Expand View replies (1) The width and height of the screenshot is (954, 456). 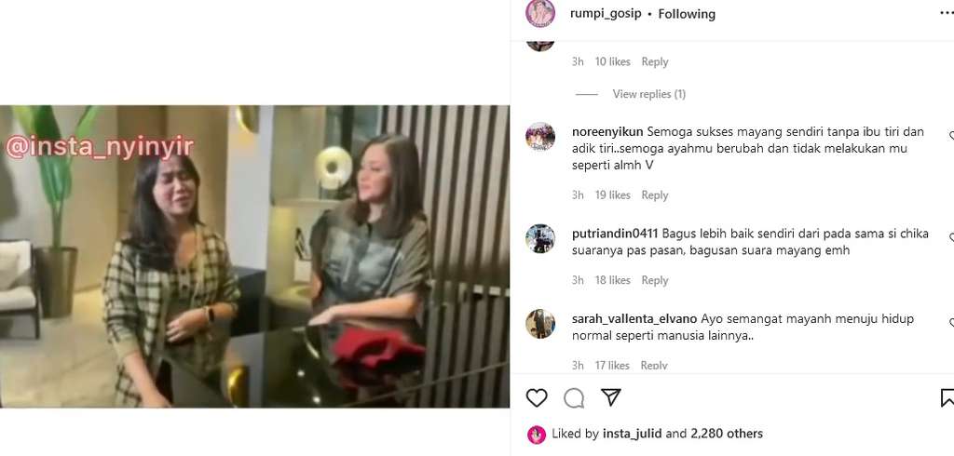coord(648,94)
